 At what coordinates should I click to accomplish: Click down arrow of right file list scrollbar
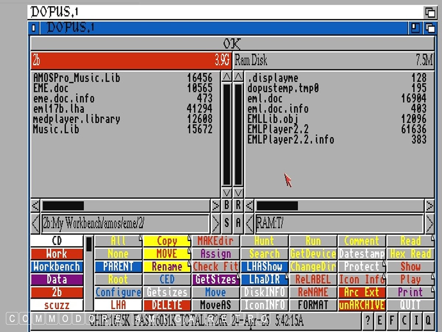[238, 193]
